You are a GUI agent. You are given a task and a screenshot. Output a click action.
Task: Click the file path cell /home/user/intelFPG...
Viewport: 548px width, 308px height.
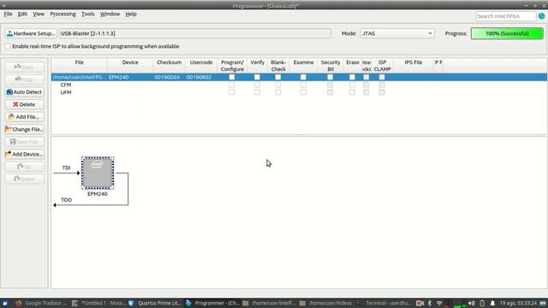point(79,77)
